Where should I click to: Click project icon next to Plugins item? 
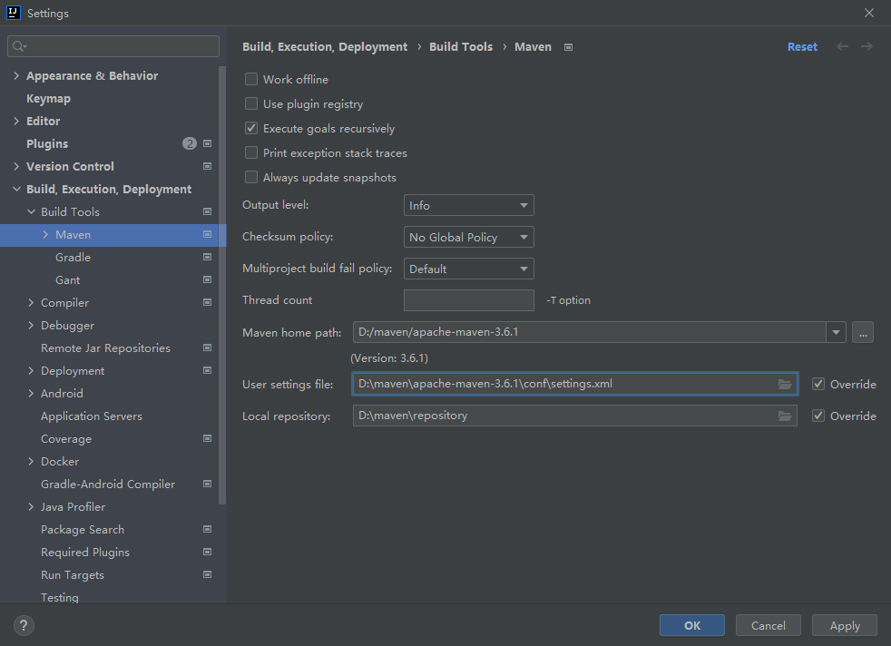coord(207,143)
